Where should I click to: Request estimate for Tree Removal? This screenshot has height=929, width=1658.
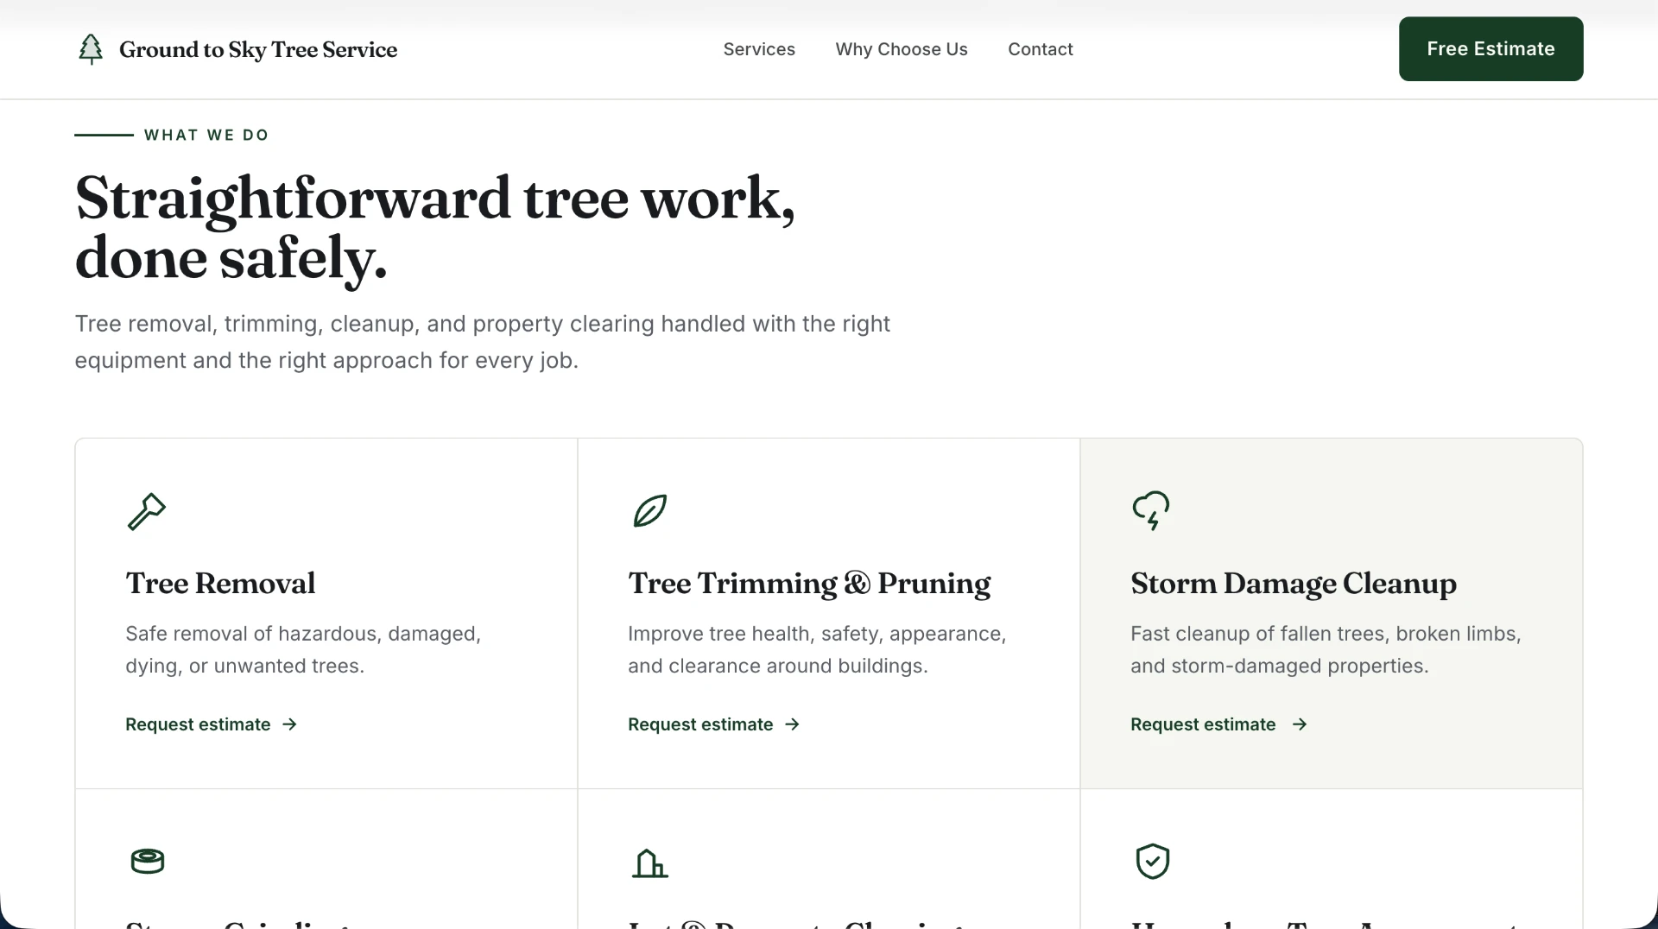click(212, 724)
